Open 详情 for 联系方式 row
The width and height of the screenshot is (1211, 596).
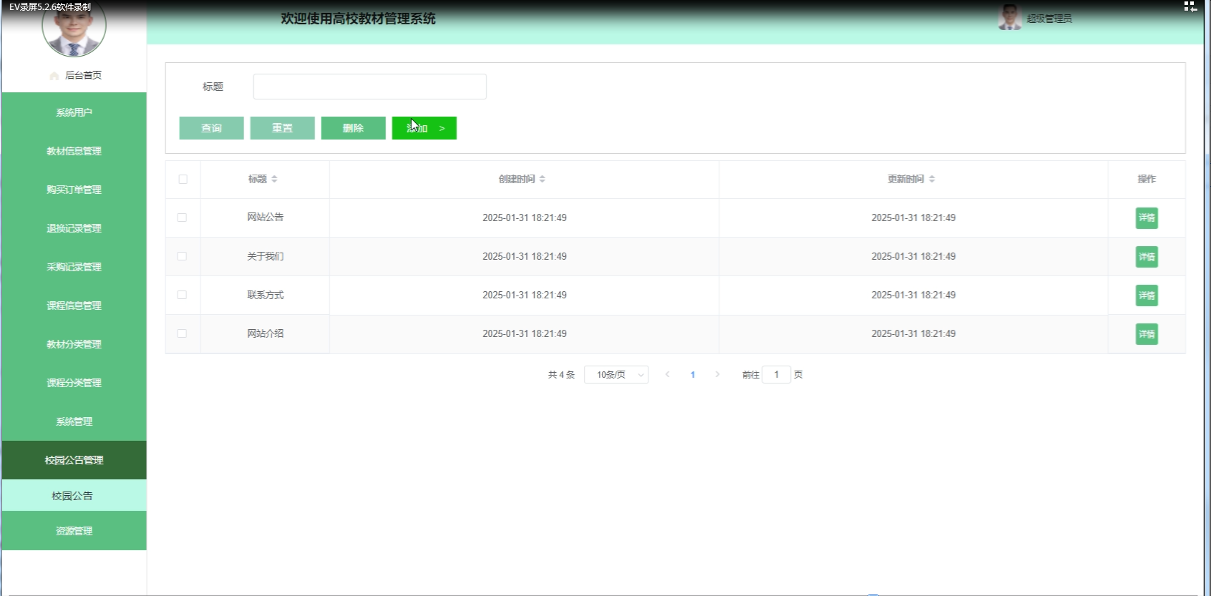(1147, 295)
